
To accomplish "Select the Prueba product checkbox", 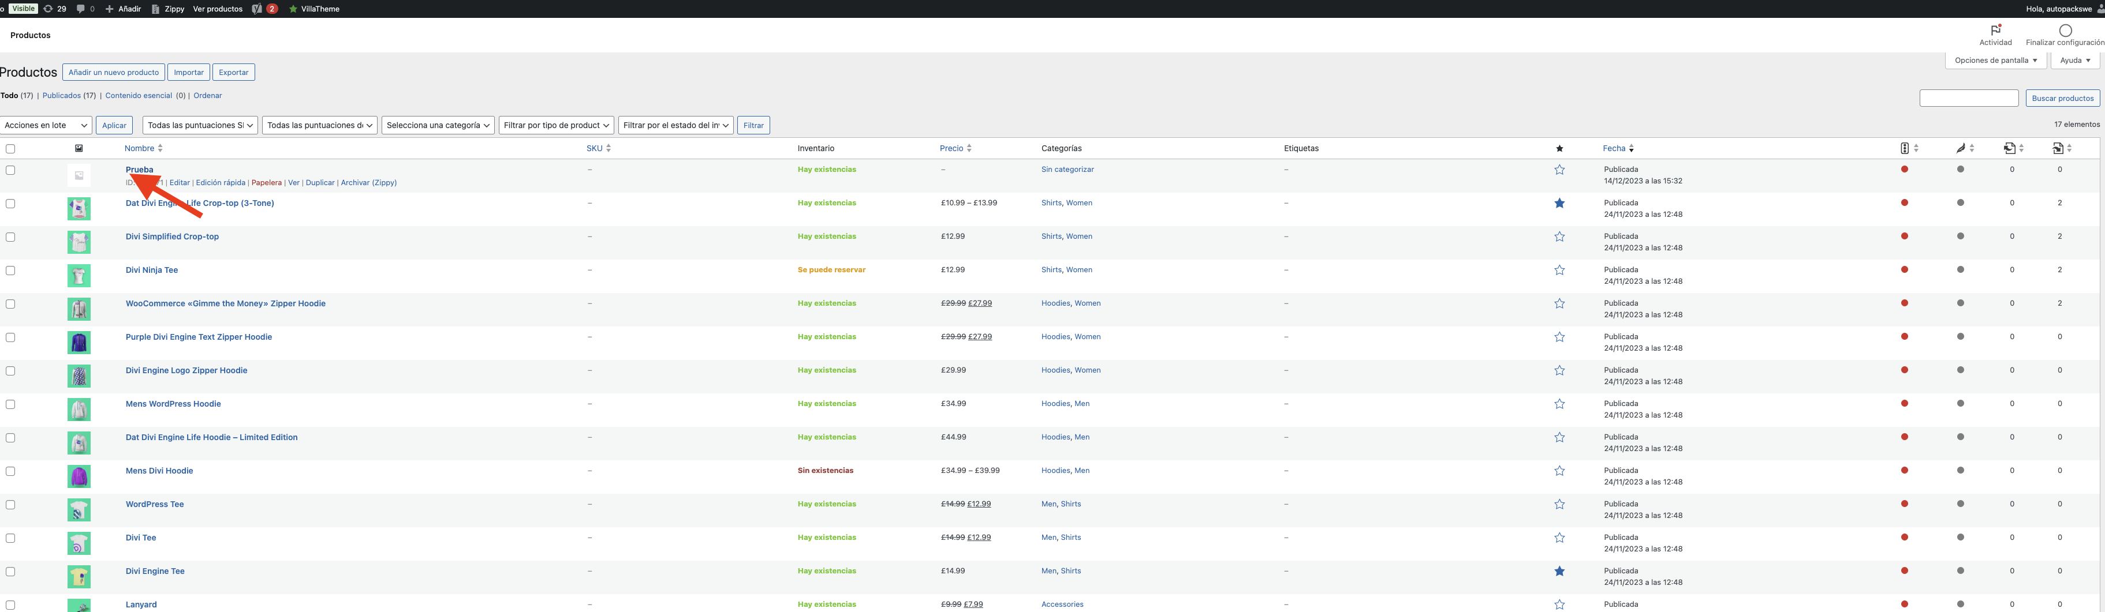I will [x=10, y=170].
